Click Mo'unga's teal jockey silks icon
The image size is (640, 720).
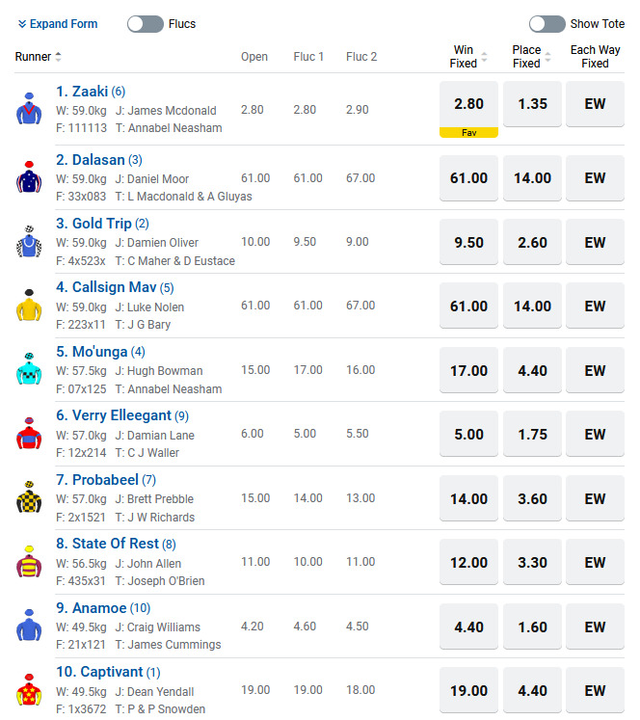click(30, 369)
